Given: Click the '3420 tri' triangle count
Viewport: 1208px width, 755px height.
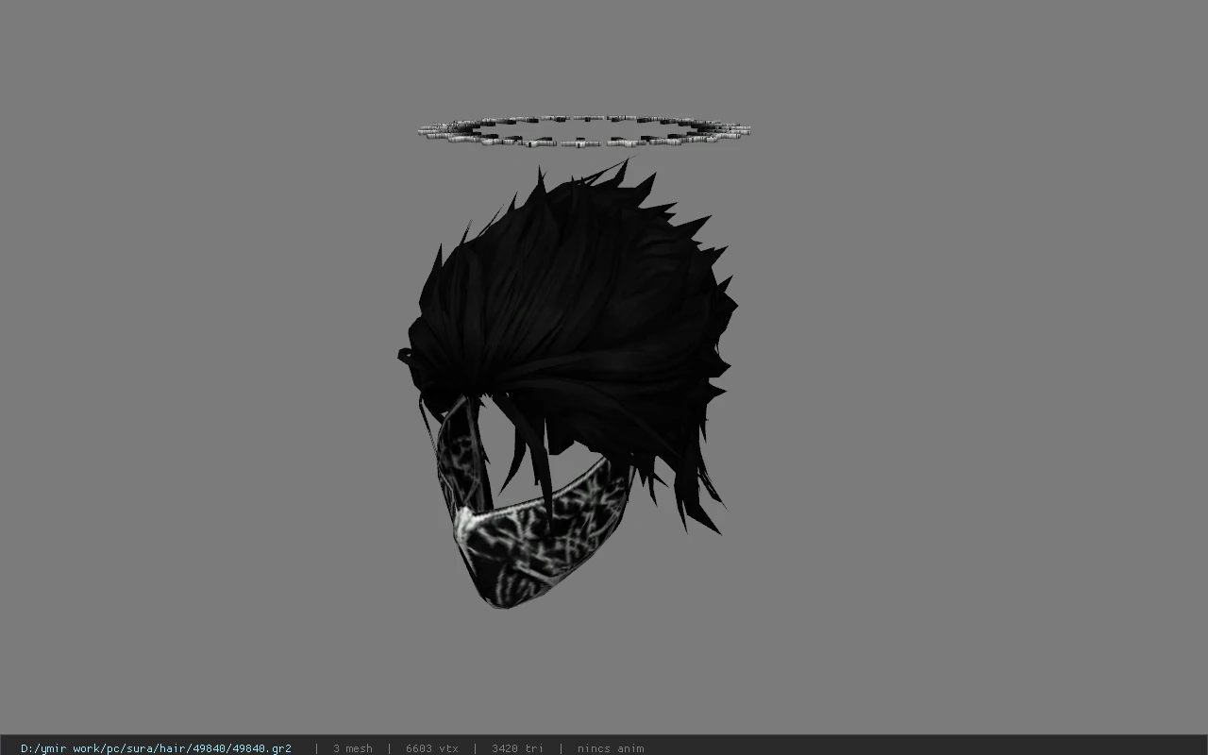Looking at the screenshot, I should coord(517,748).
